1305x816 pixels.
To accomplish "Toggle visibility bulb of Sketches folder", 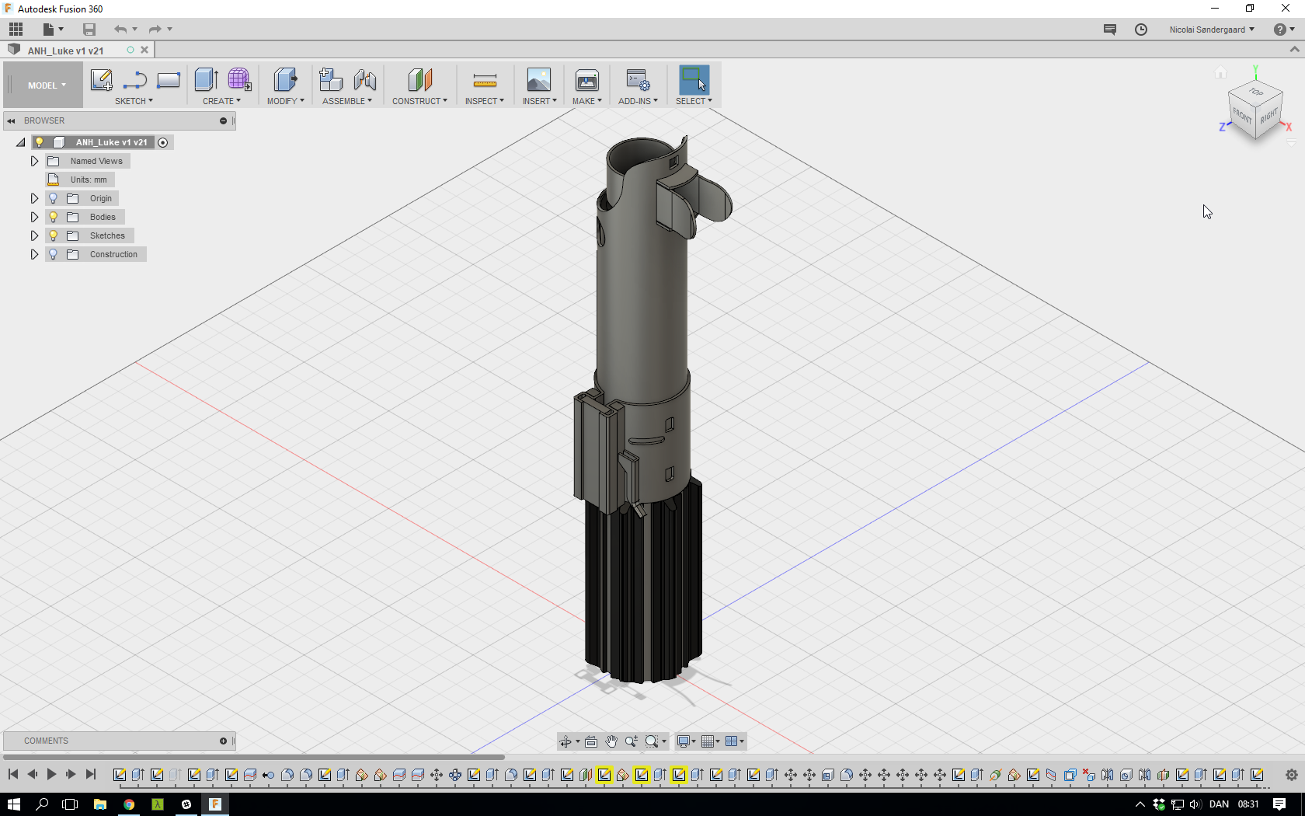I will coord(54,235).
